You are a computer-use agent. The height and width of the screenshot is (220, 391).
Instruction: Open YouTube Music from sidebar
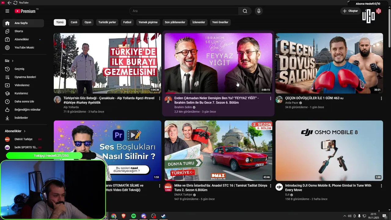pos(23,47)
